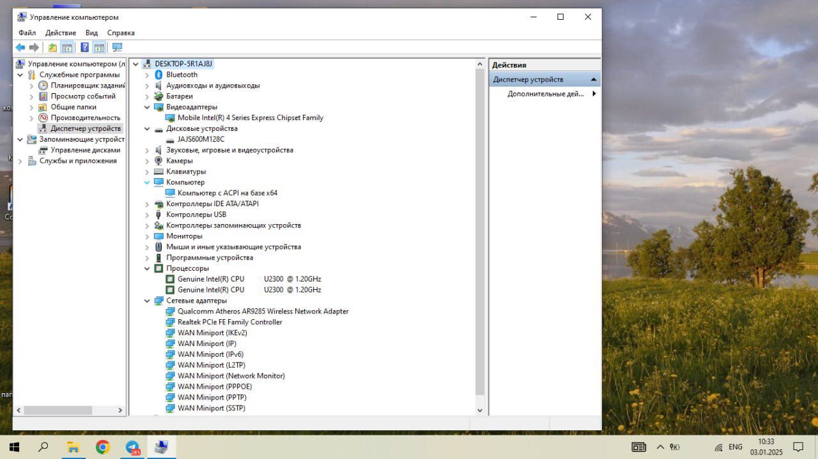Collapse the Сетевые адаптеры category arrow

147,301
